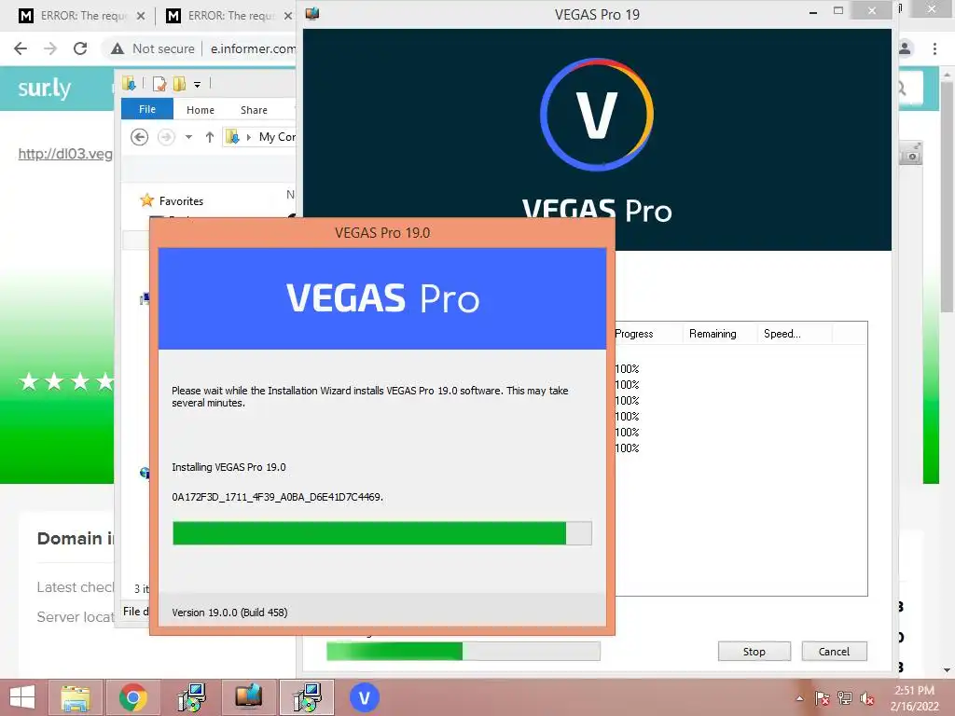Click the Action Center flag tray icon
The width and height of the screenshot is (955, 716).
[x=822, y=698]
